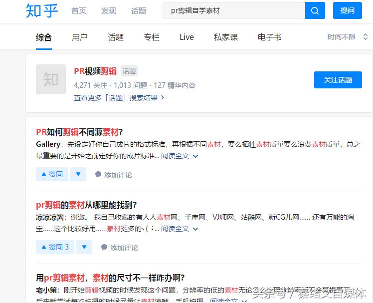
Task: Click the 话题 tag badge next to PR视频剪辑
Action: (x=129, y=71)
